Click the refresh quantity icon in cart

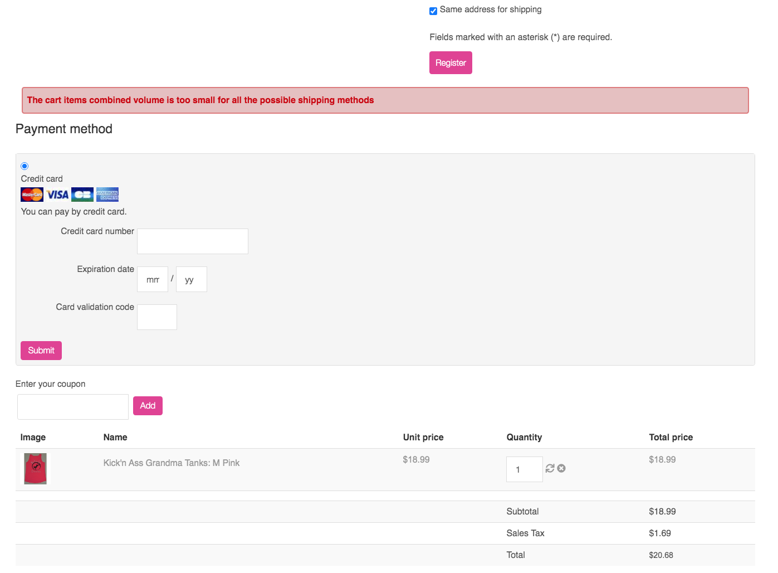tap(550, 468)
